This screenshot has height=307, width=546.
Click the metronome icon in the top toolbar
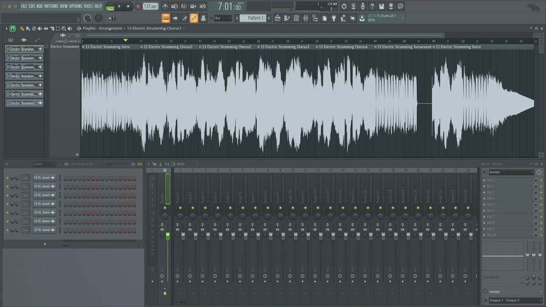click(x=164, y=6)
